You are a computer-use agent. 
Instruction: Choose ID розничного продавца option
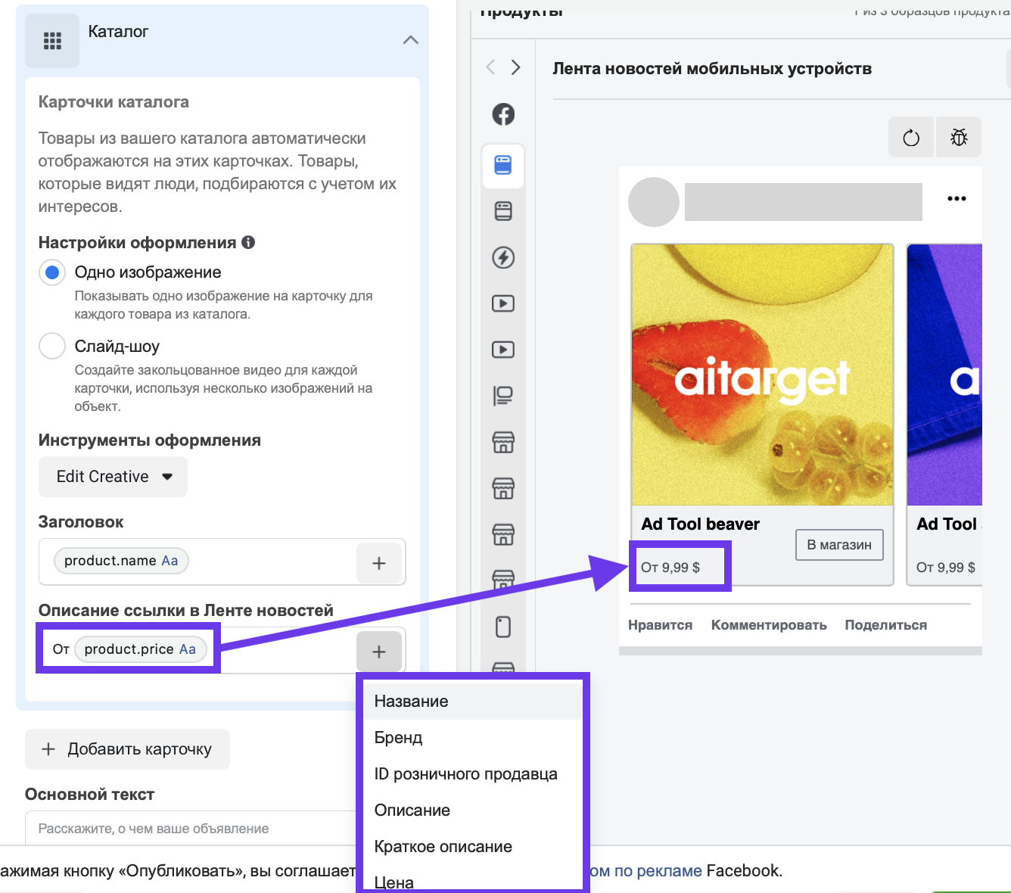point(473,774)
